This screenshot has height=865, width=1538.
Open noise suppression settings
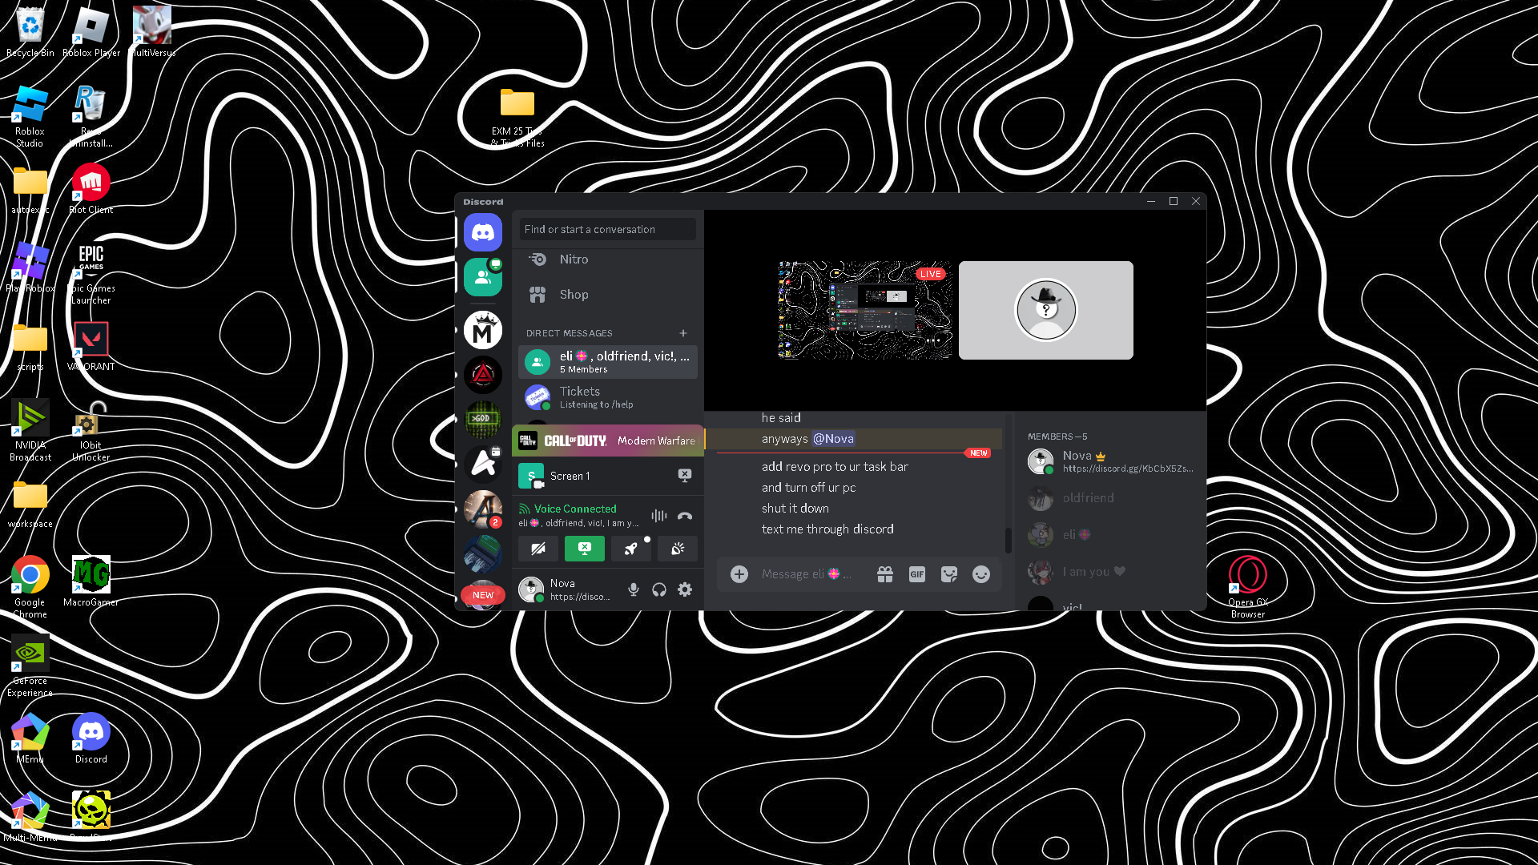point(658,517)
